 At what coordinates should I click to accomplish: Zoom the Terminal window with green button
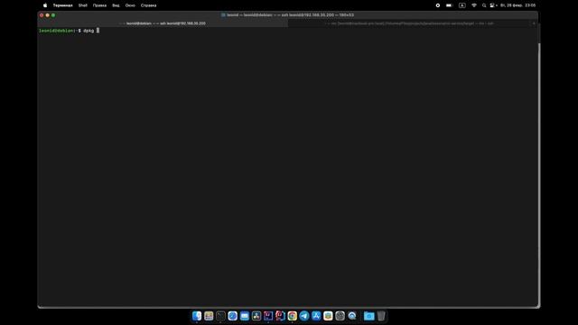click(53, 15)
